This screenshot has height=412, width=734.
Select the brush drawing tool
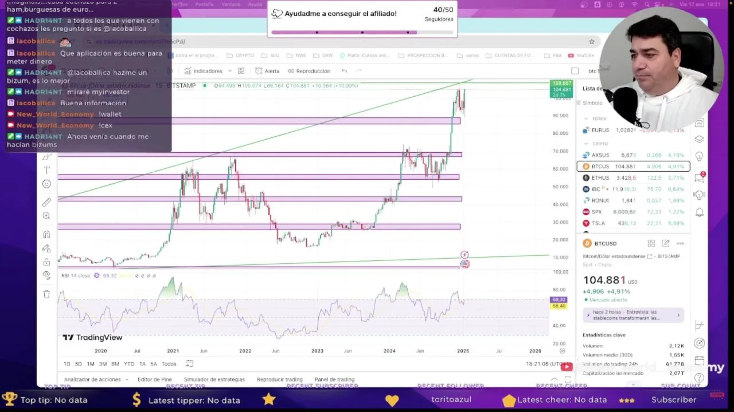tap(46, 156)
